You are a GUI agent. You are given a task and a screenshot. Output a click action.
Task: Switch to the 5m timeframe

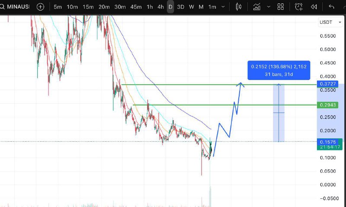tap(58, 7)
